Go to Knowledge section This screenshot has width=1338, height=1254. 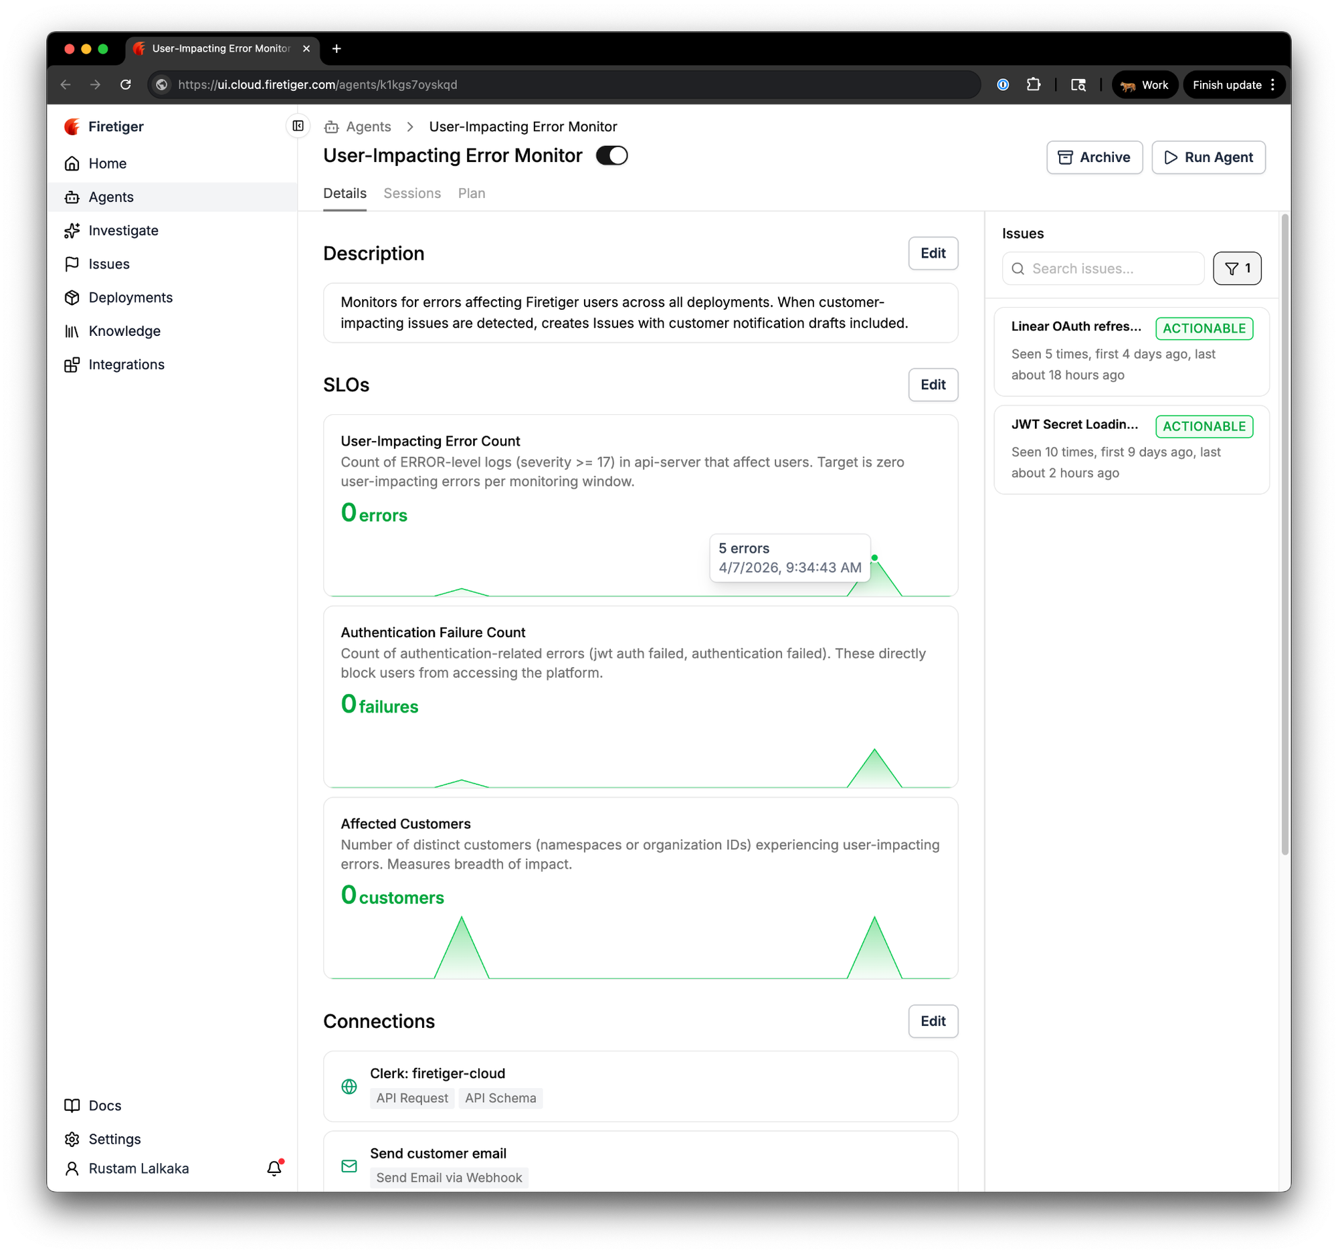click(124, 331)
